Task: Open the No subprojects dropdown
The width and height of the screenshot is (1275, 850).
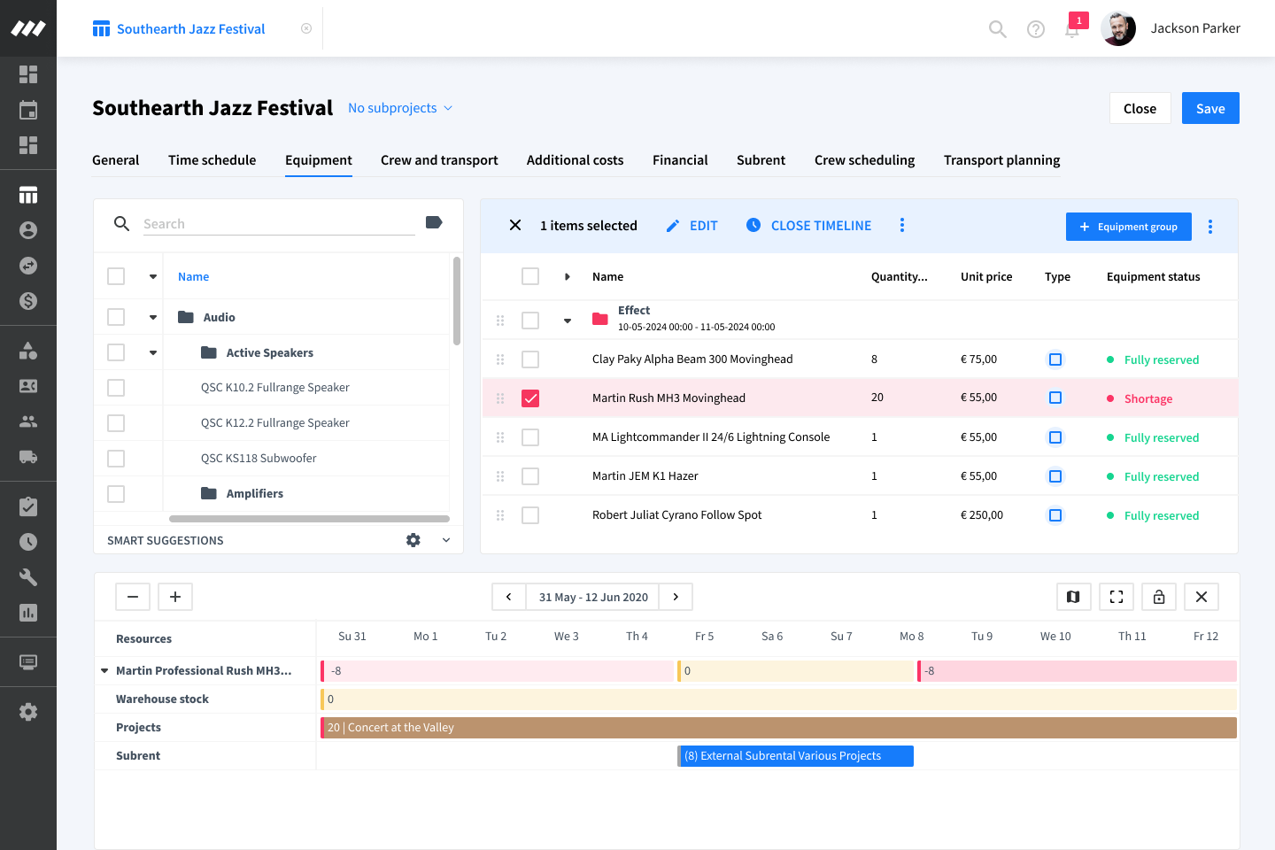Action: tap(400, 108)
